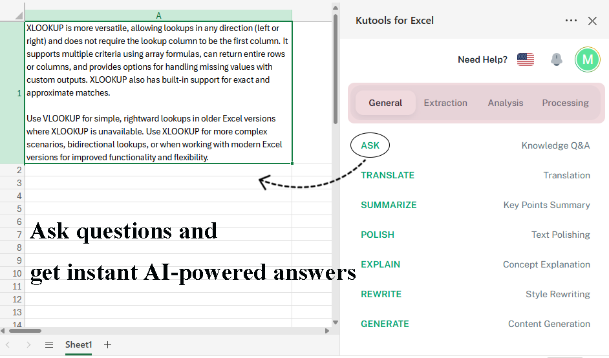Image resolution: width=609 pixels, height=358 pixels.
Task: Choose the TRANSLATE function
Action: (x=387, y=175)
